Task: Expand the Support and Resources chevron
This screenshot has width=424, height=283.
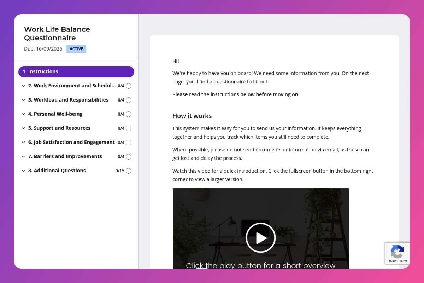Action: click(x=23, y=128)
